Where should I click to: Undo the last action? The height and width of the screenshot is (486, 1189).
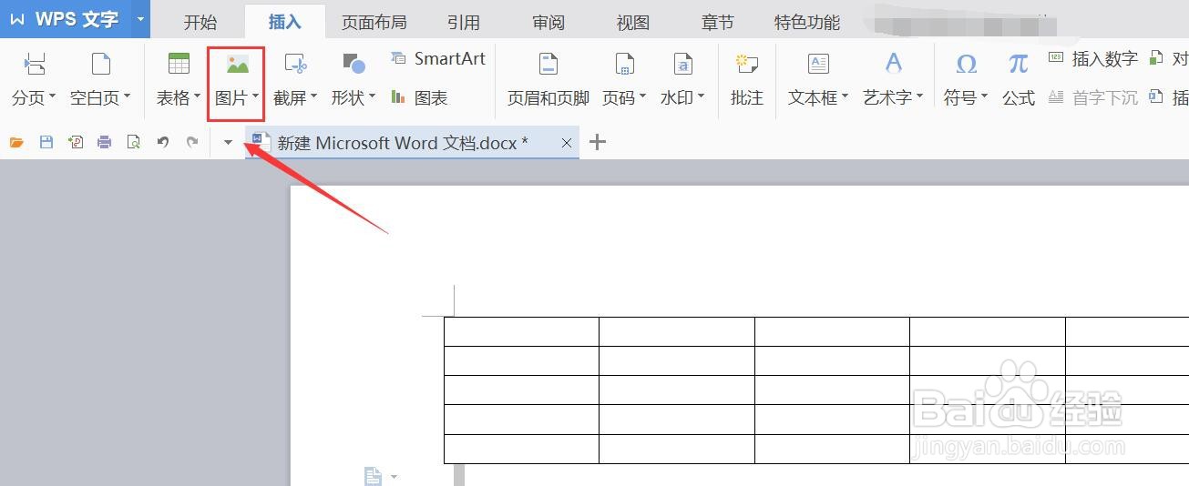click(x=163, y=142)
